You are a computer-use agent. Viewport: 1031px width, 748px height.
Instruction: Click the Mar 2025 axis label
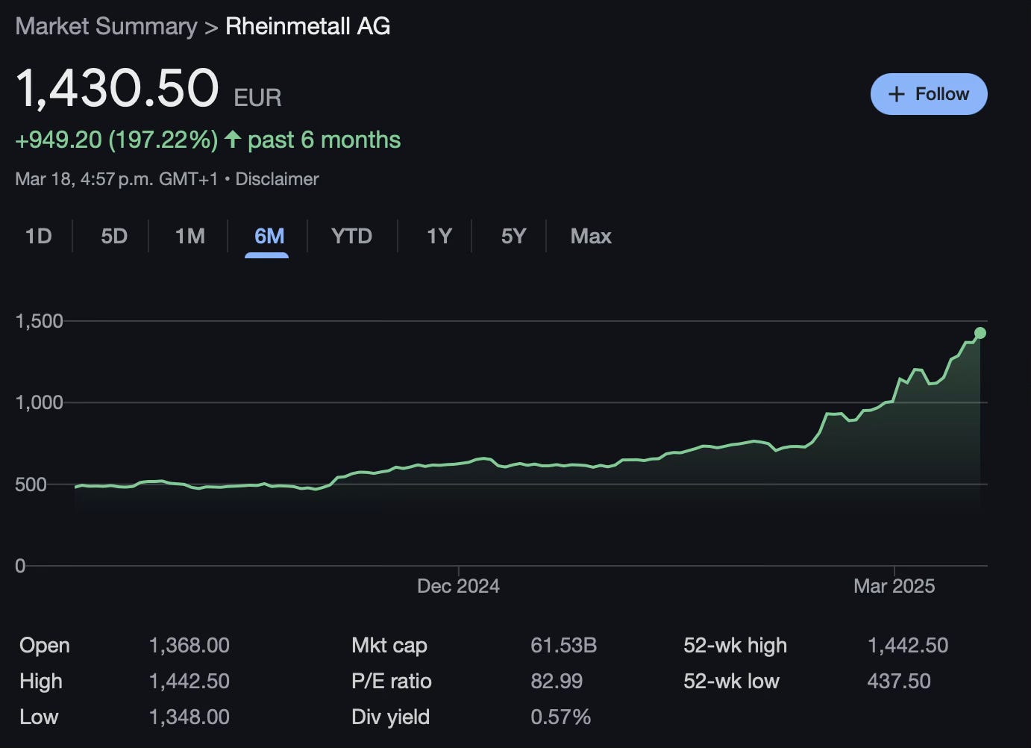pos(894,586)
